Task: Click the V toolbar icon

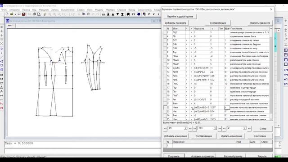Action: coord(154,14)
